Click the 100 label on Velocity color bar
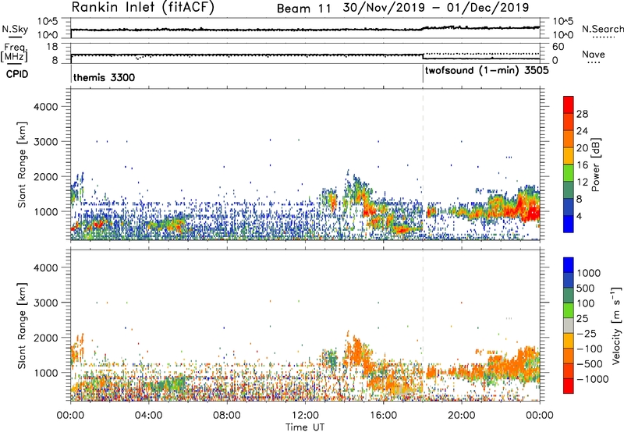The height and width of the screenshot is (432, 624). pos(586,303)
